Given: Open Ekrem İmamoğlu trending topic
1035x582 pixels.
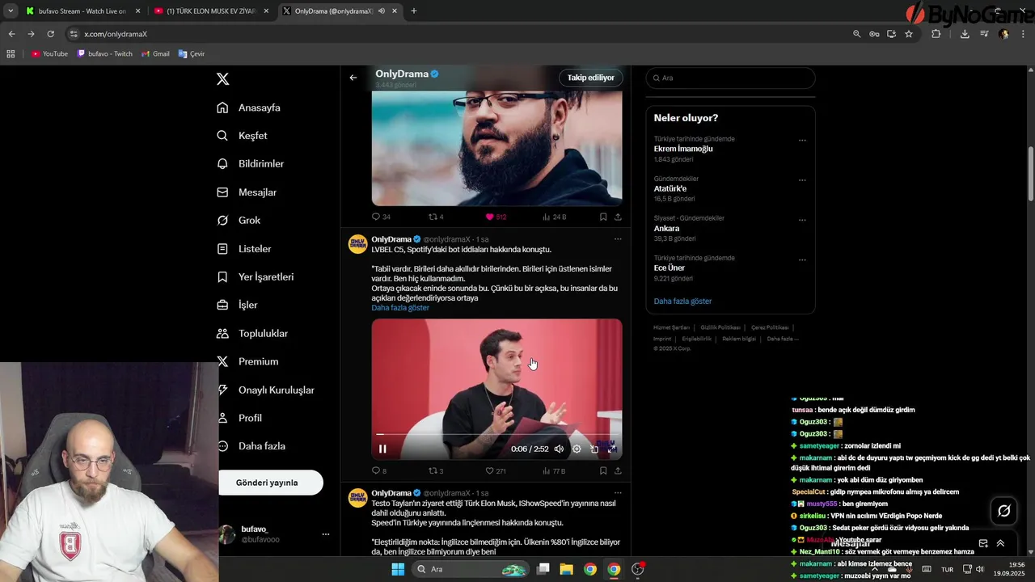Looking at the screenshot, I should coord(683,149).
